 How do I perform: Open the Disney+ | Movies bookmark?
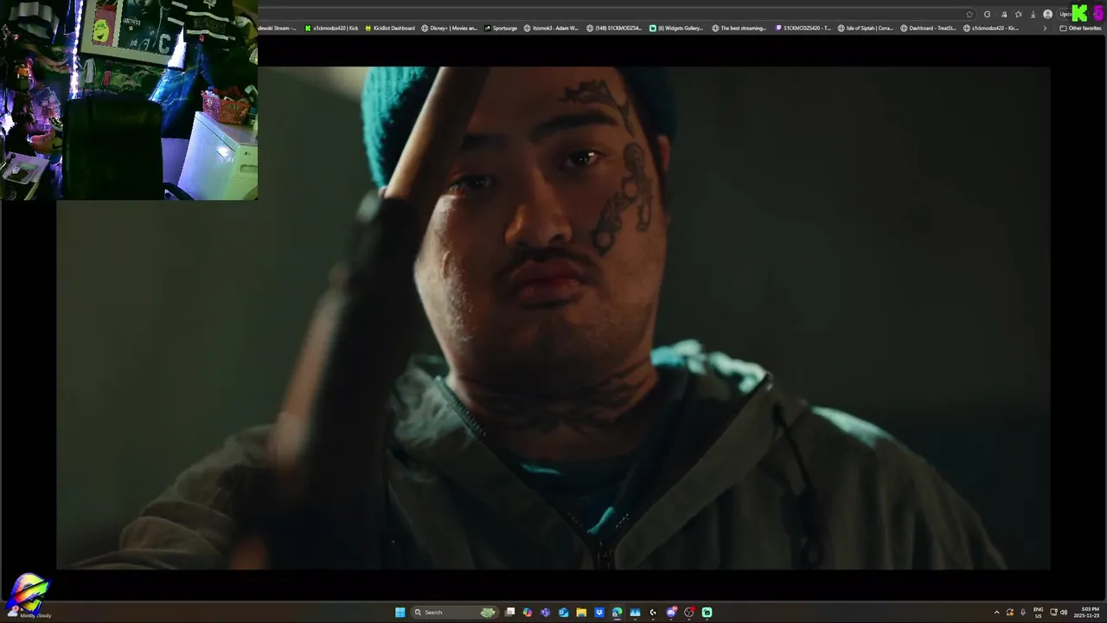point(449,28)
